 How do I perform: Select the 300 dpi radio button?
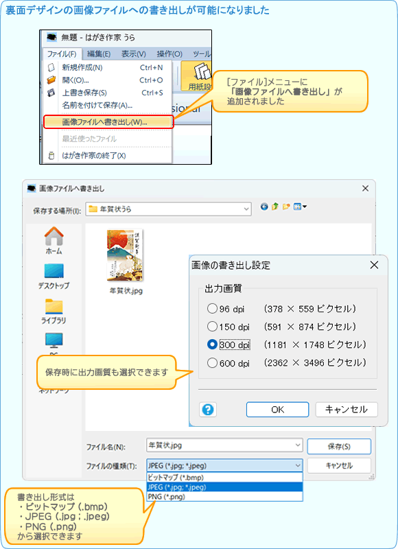pos(212,344)
